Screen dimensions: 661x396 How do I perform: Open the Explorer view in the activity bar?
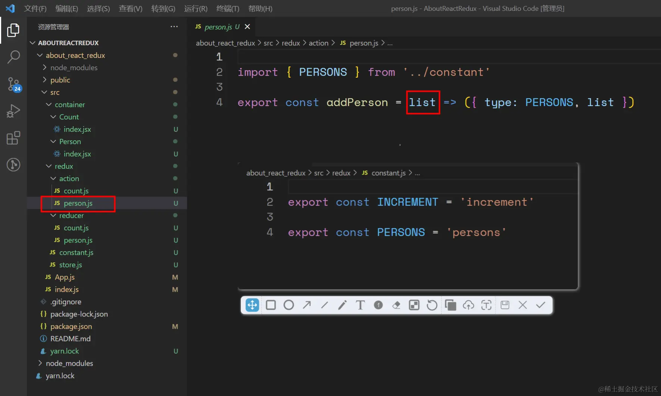tap(13, 30)
